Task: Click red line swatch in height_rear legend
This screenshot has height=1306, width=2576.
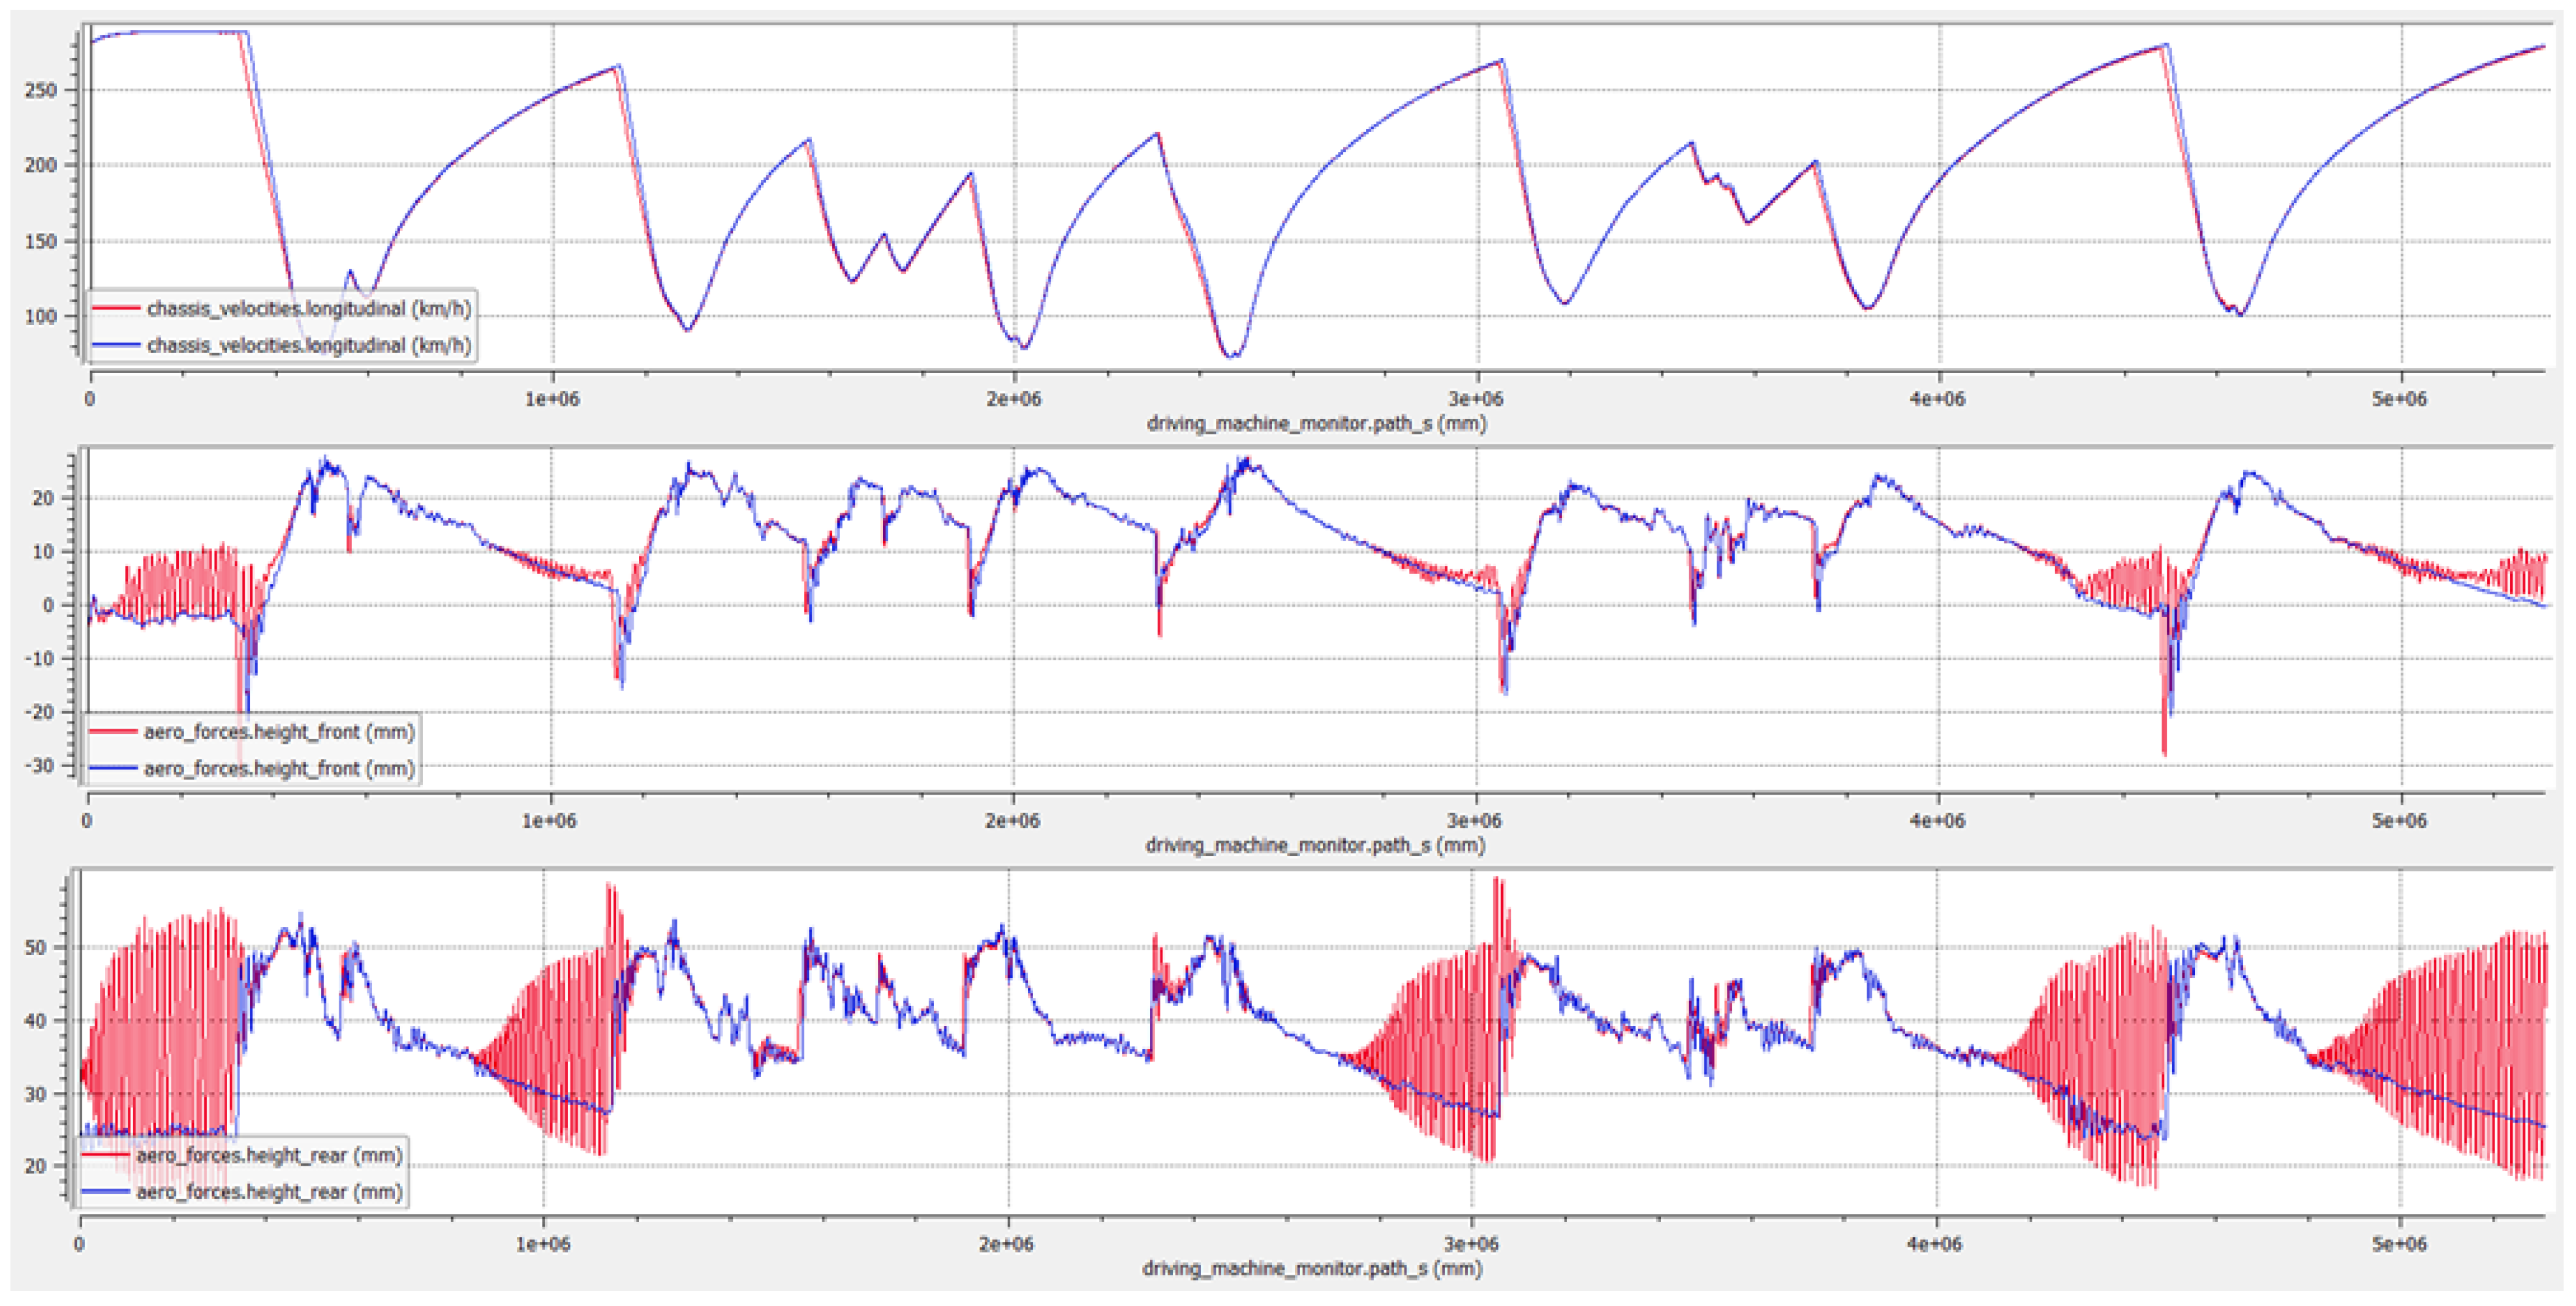Action: [105, 1155]
